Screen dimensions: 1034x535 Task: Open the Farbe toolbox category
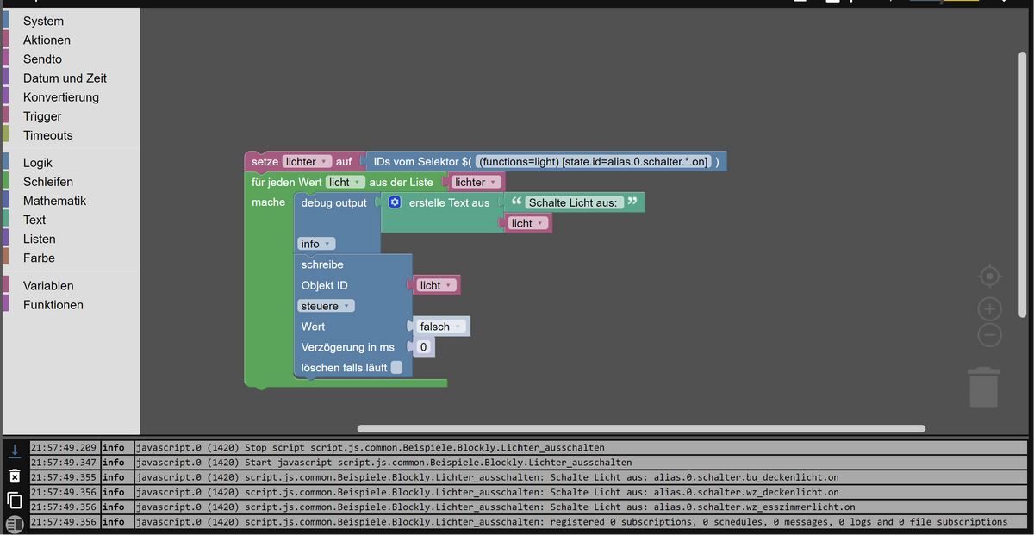39,257
